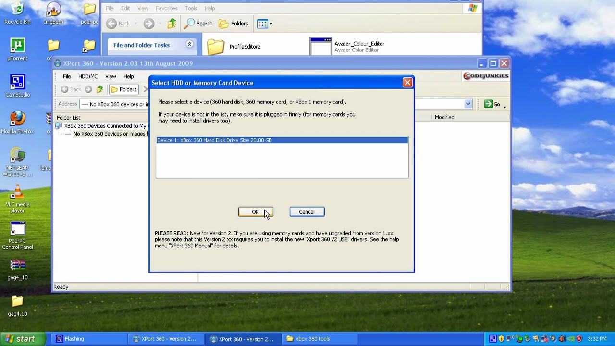Open the Explorer Tools menu
615x346 pixels.
point(191,8)
